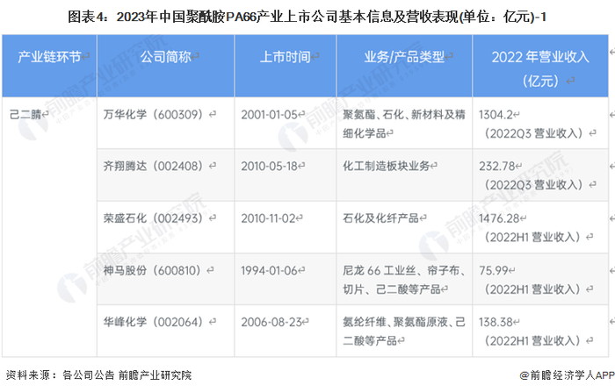Click the @前瞻经济学人APP credit
The image size is (615, 392).
pos(568,374)
